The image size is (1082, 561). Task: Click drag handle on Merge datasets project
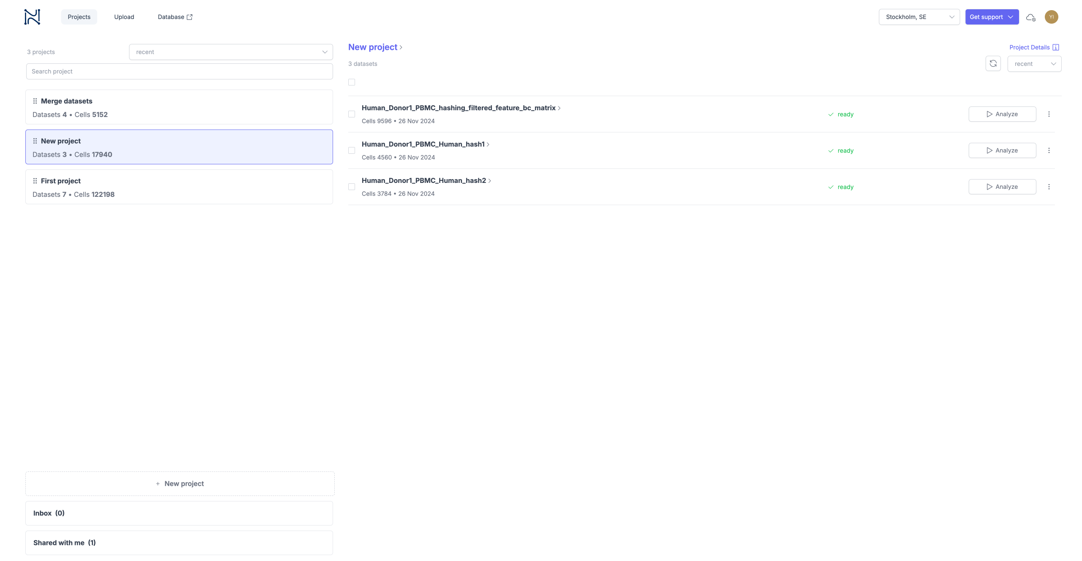click(35, 101)
